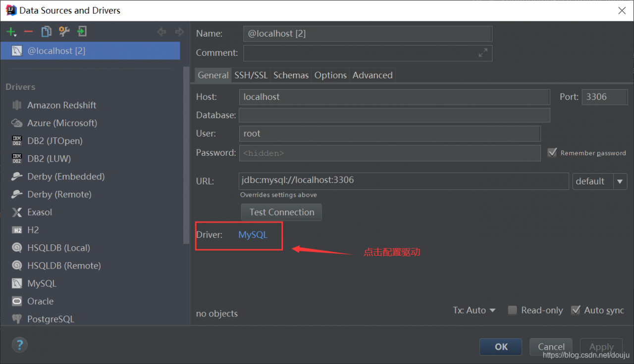Click the HSQLDB (Local) driver icon
The width and height of the screenshot is (634, 364).
pyautogui.click(x=17, y=248)
